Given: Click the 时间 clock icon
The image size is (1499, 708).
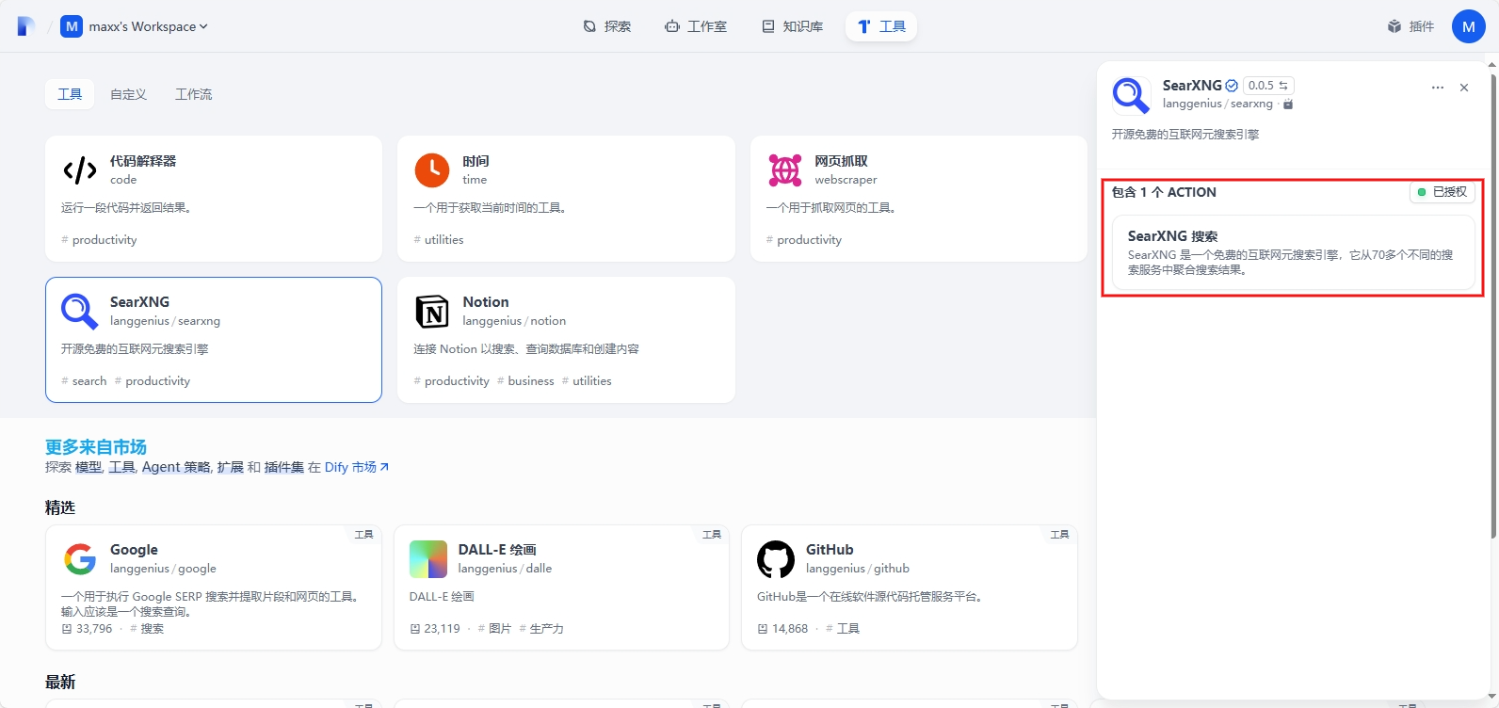Looking at the screenshot, I should coord(432,170).
